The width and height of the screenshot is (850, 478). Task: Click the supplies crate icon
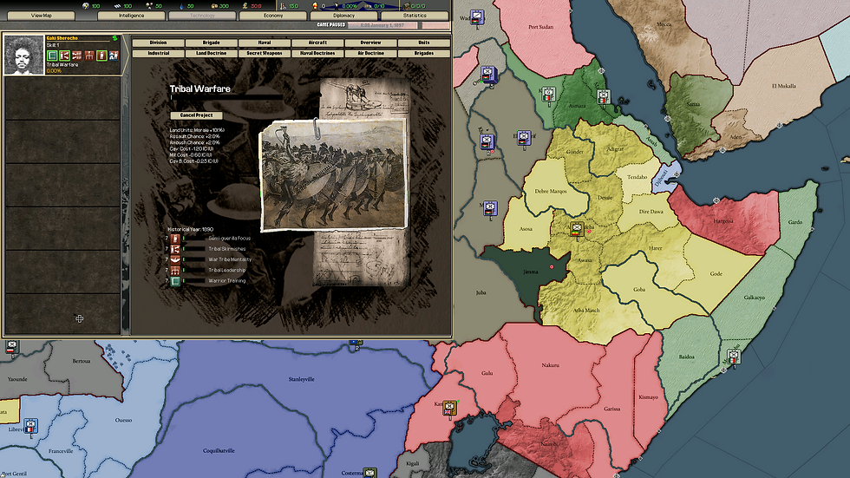[213, 6]
